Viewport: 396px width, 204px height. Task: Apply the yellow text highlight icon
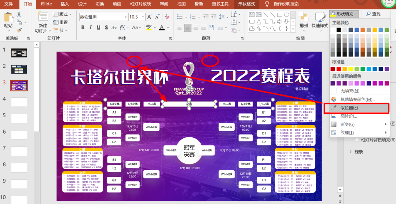pos(148,27)
